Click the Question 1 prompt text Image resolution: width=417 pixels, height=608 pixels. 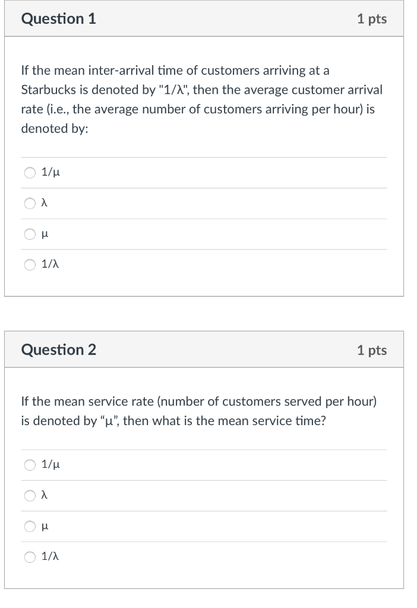pyautogui.click(x=202, y=99)
